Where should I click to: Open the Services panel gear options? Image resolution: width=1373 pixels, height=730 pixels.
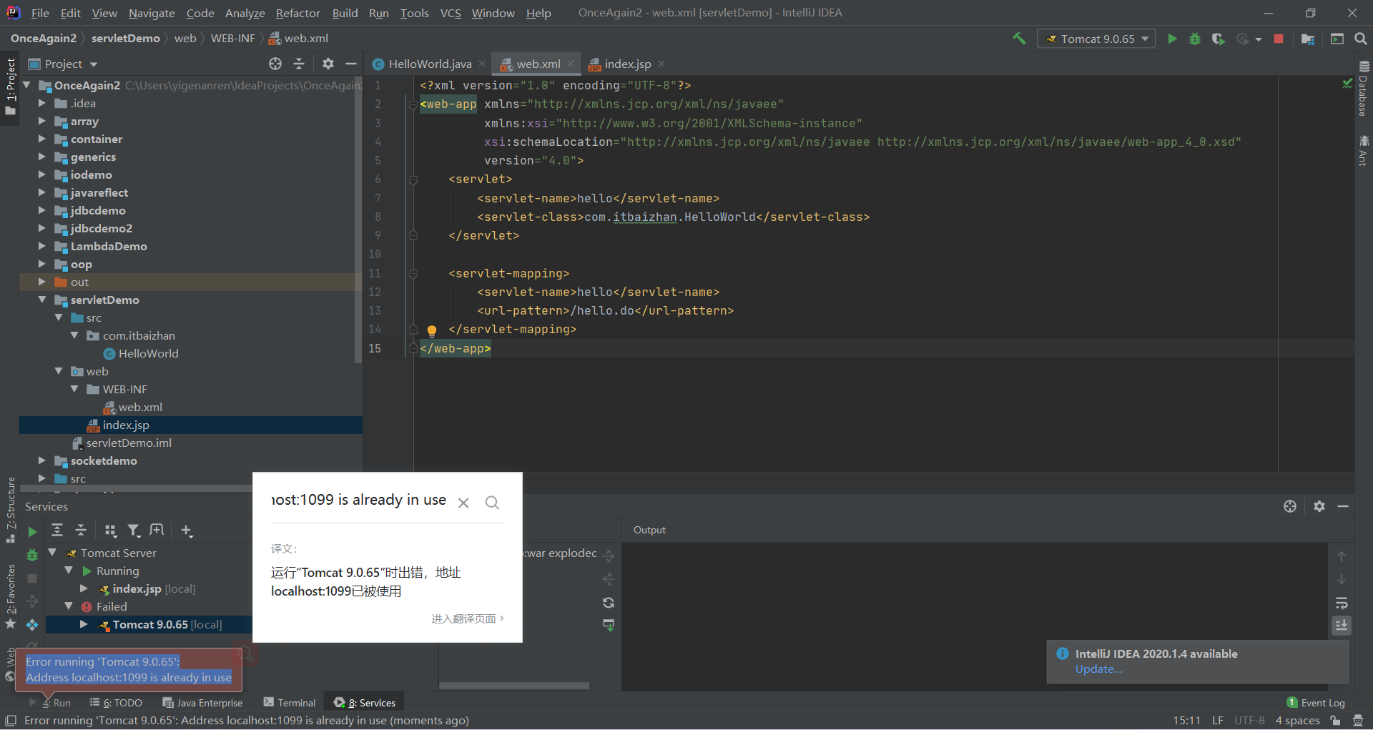pyautogui.click(x=1319, y=506)
